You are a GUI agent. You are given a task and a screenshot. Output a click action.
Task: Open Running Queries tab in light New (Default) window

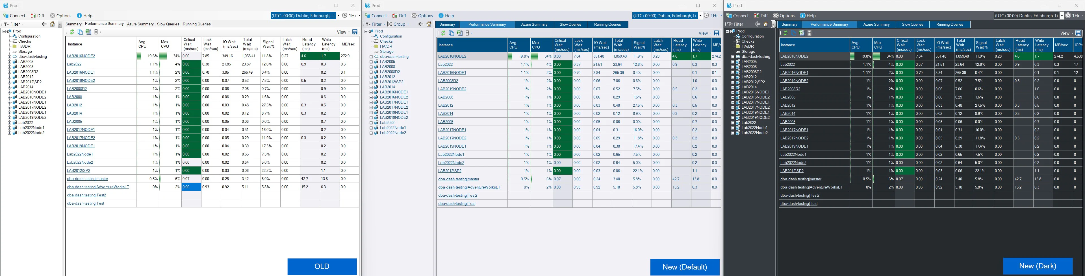(x=607, y=24)
